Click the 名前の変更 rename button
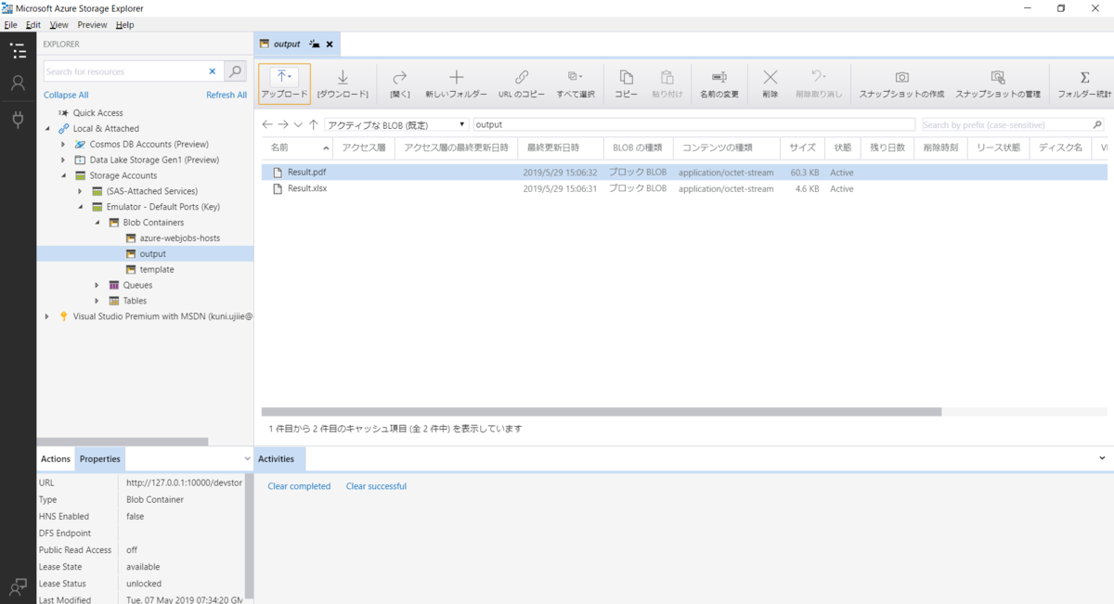The width and height of the screenshot is (1114, 604). click(x=719, y=84)
